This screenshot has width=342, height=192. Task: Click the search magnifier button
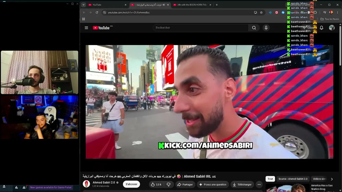pyautogui.click(x=254, y=28)
